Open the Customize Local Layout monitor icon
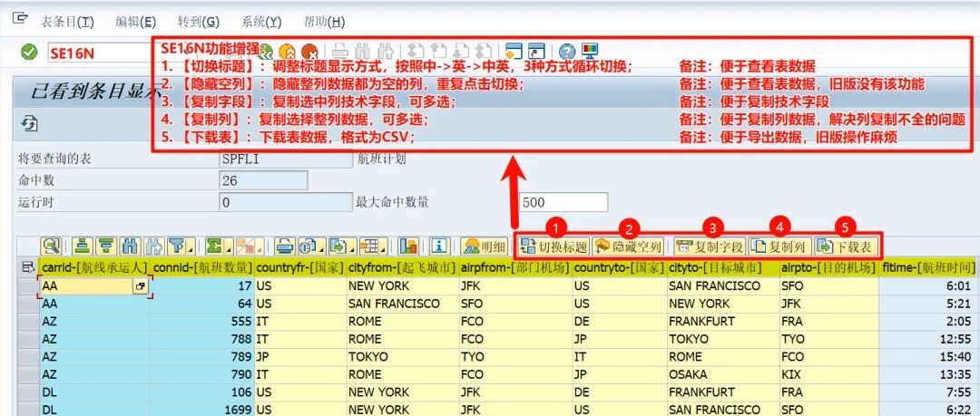Viewport: 980px width, 416px height. pos(590,52)
